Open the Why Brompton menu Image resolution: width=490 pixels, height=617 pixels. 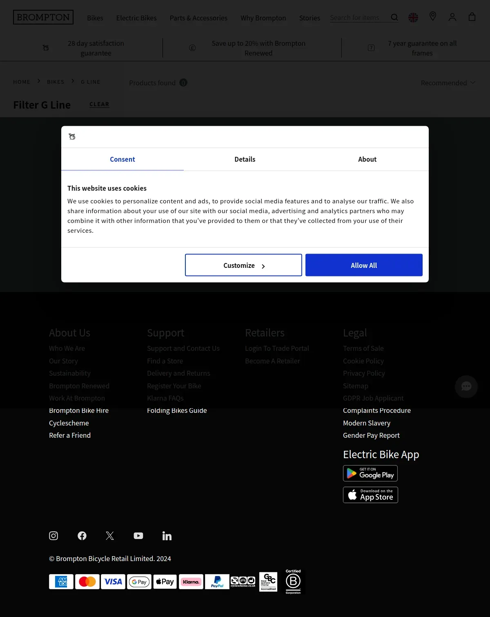click(263, 18)
